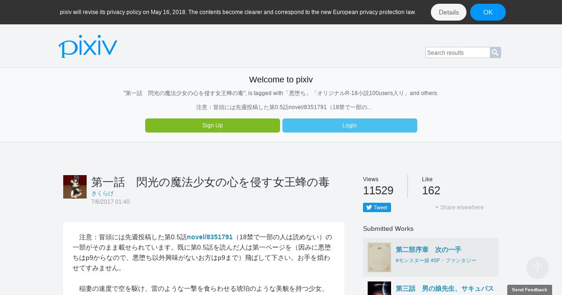Open the novel/8351791 link
562x295 pixels.
[210, 237]
